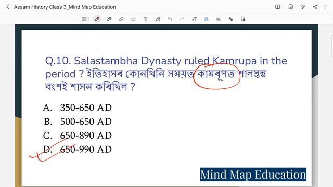The width and height of the screenshot is (333, 187).
Task: Choose the Lasso selection tool
Action: pyautogui.click(x=133, y=19)
